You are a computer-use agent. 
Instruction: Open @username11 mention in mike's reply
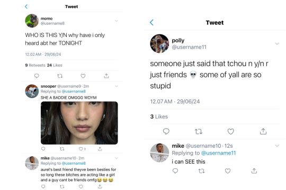[x=218, y=153]
